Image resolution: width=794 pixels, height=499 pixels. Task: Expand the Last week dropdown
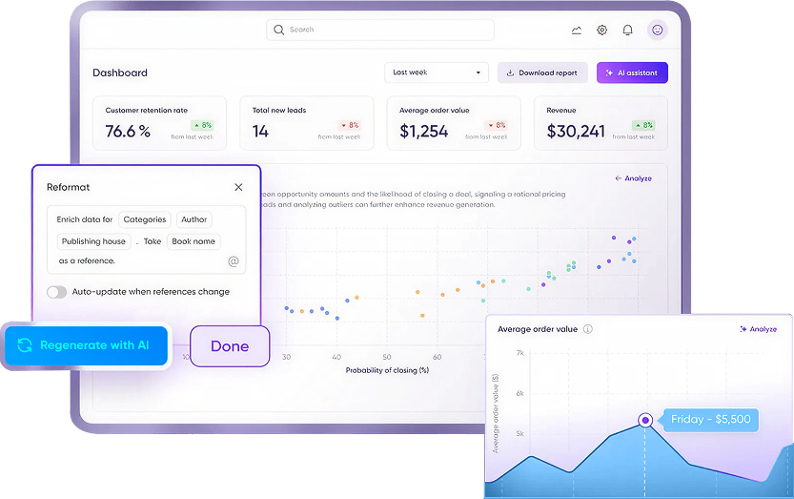click(437, 73)
